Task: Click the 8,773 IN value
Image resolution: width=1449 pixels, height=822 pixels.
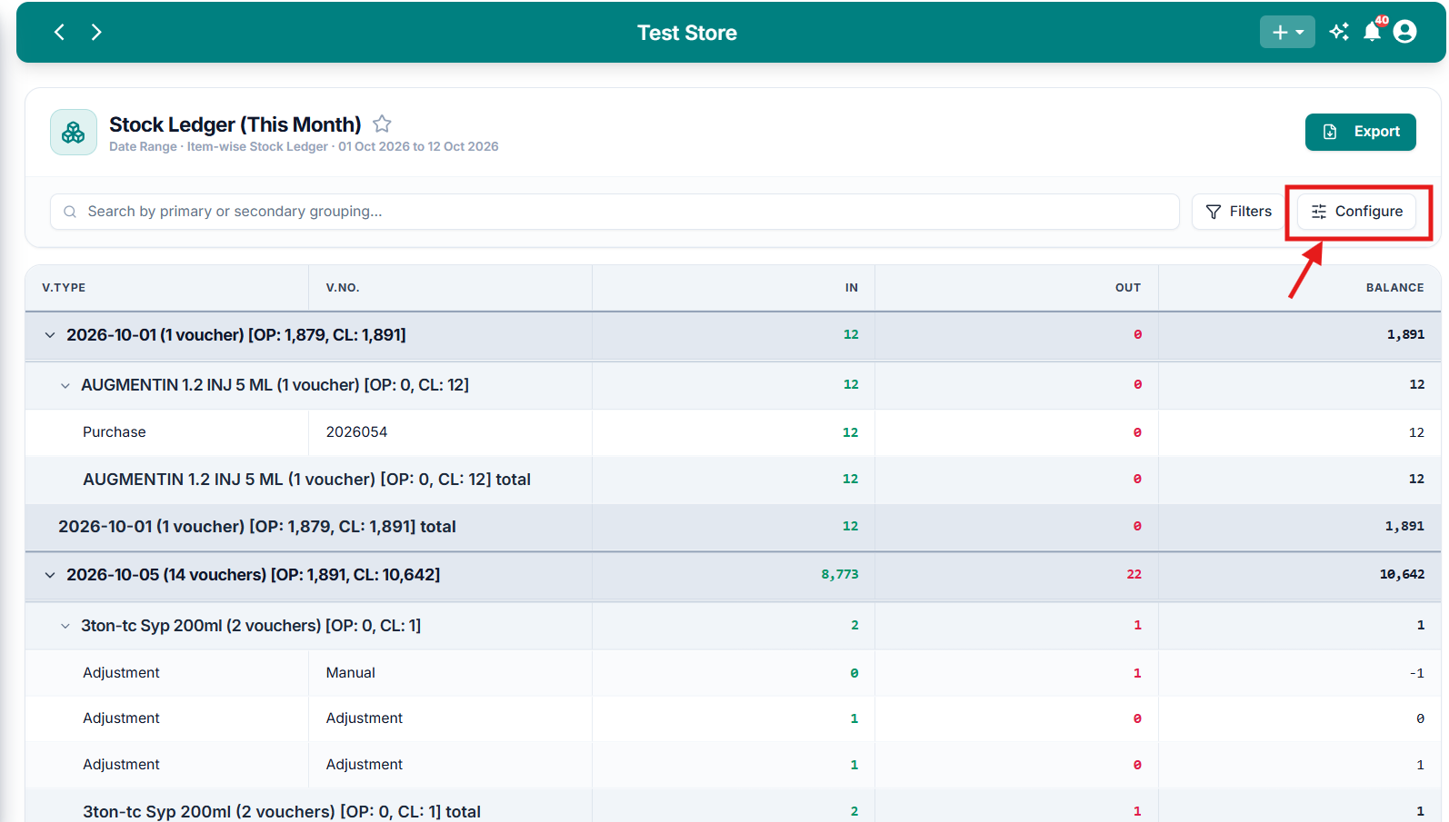Action: point(839,575)
